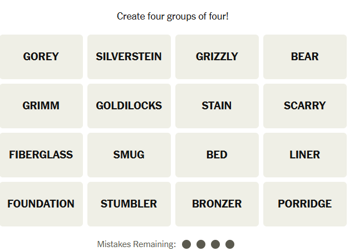
Task: Pick the FOUNDATION tile
Action: 41,204
